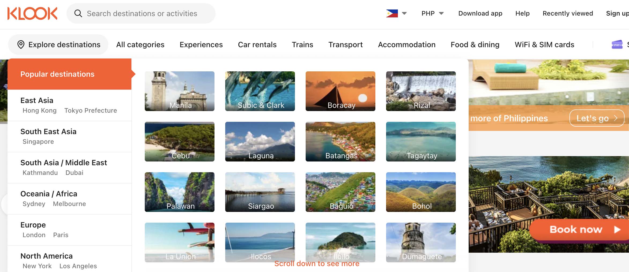Open the Recently viewed link

coord(568,13)
